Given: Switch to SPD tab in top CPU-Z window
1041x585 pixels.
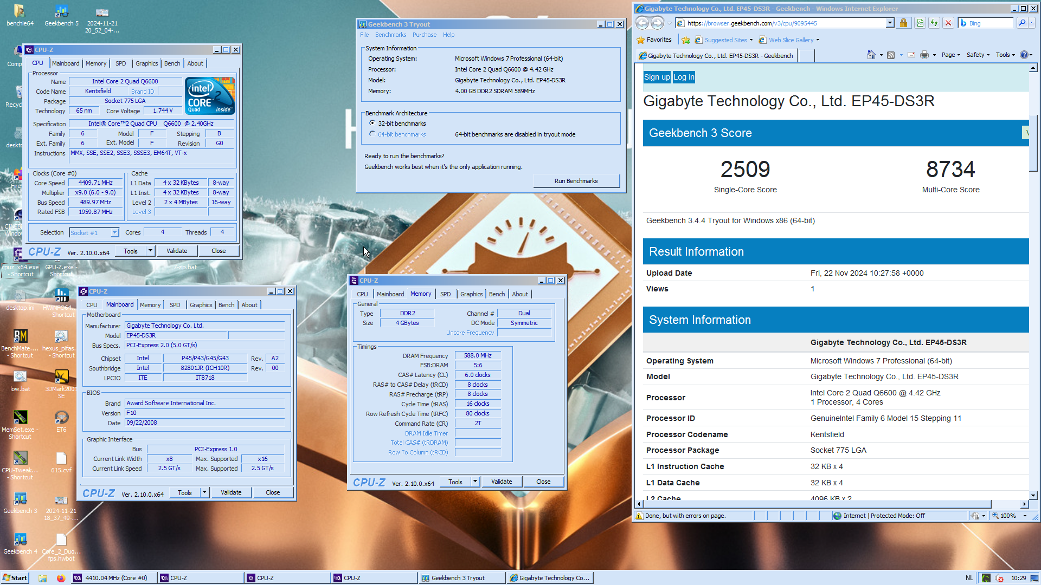Looking at the screenshot, I should [120, 63].
